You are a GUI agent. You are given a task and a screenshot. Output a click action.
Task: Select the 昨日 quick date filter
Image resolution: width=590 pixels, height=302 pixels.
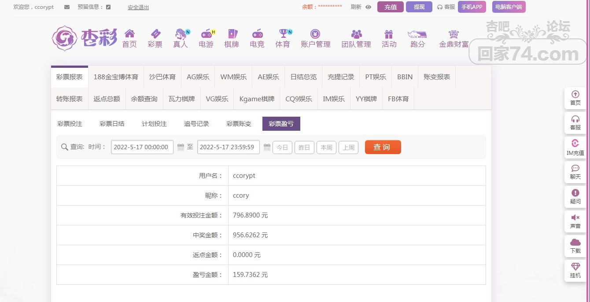pos(304,147)
